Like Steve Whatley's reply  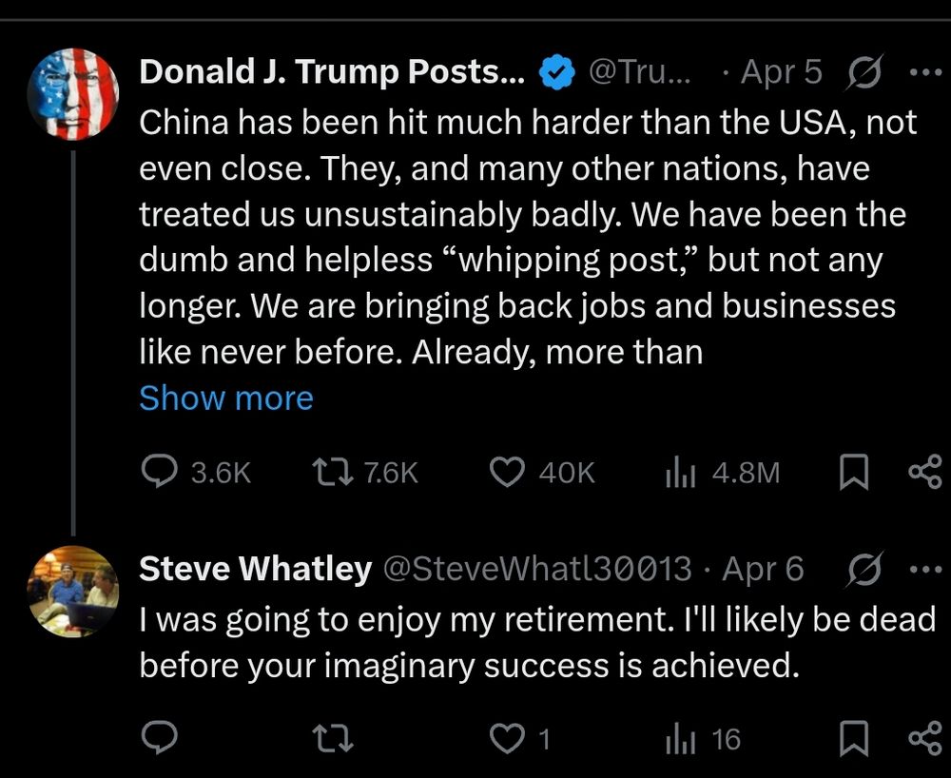click(x=509, y=737)
